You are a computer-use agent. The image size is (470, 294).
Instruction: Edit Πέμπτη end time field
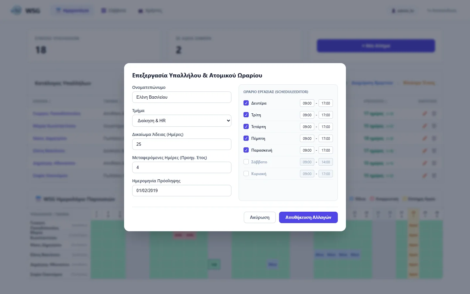click(326, 139)
